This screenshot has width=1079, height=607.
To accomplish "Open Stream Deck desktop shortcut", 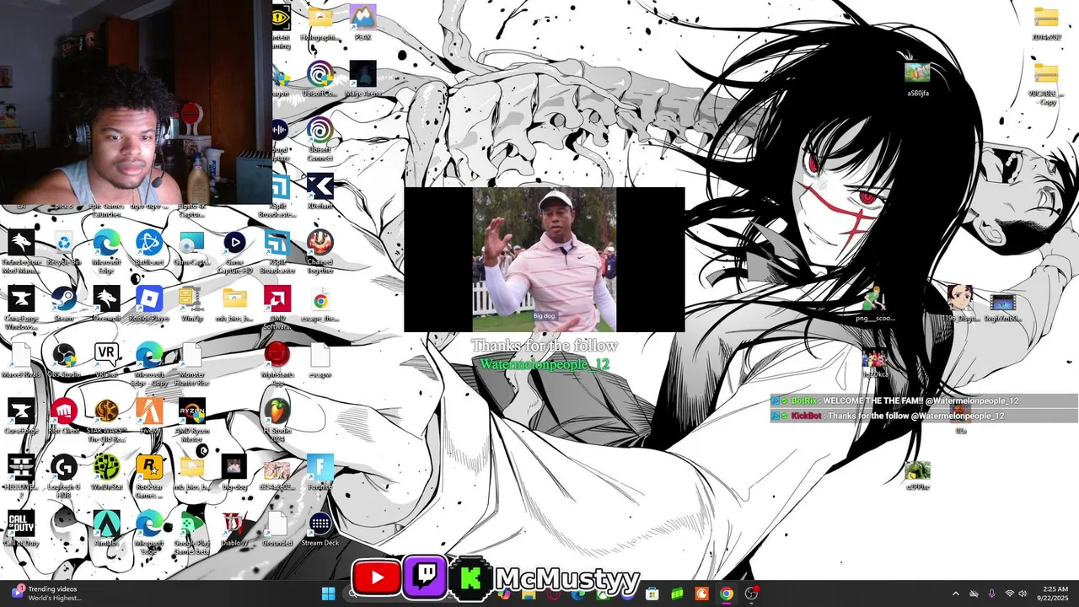I will [x=319, y=529].
